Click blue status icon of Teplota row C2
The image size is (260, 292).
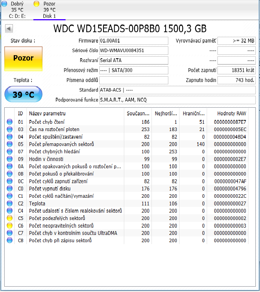pyautogui.click(x=10, y=203)
